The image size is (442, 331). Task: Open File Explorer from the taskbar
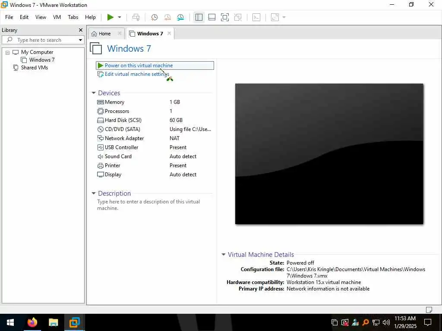point(53,322)
